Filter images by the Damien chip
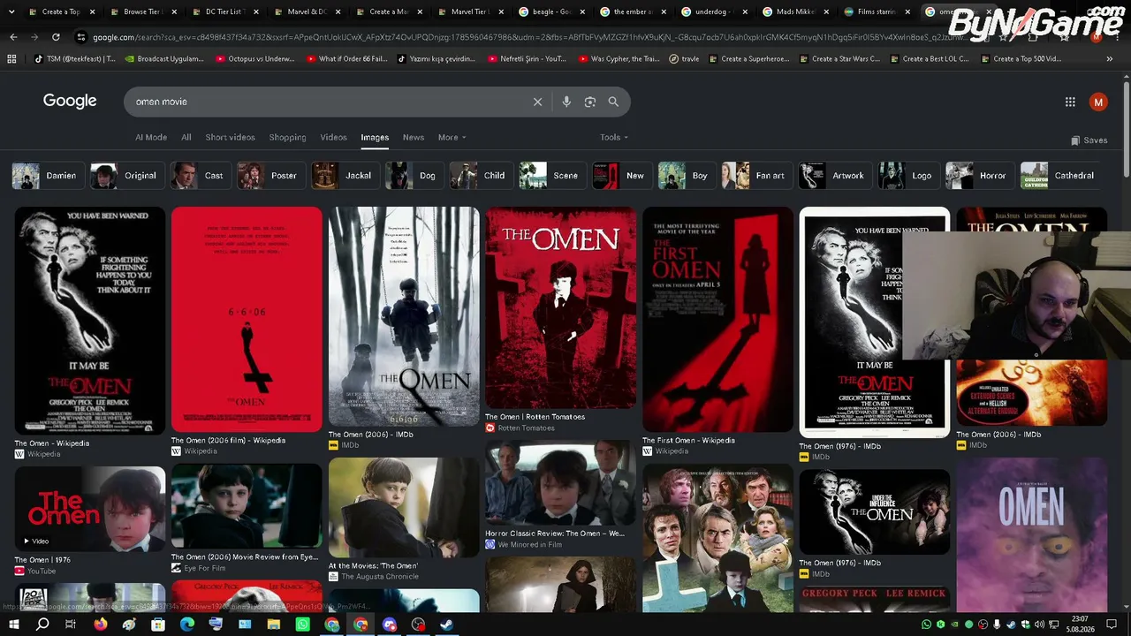This screenshot has height=636, width=1131. [x=49, y=176]
